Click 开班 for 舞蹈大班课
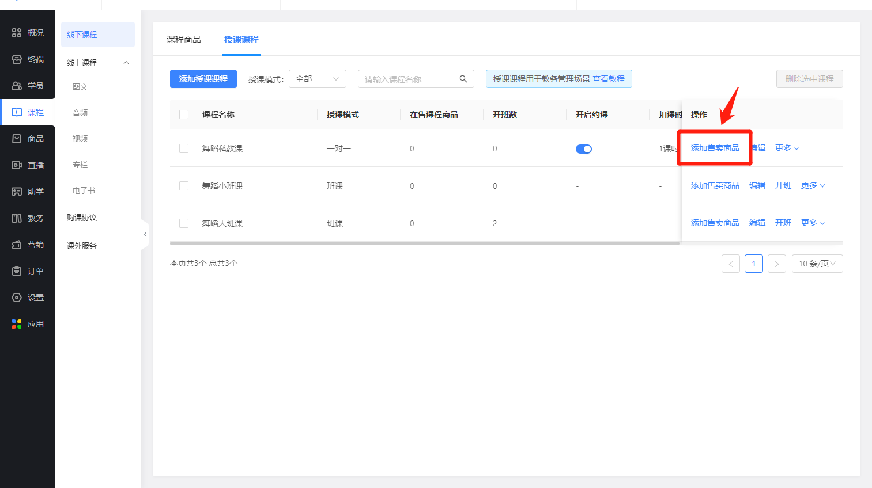The image size is (872, 488). (x=783, y=223)
